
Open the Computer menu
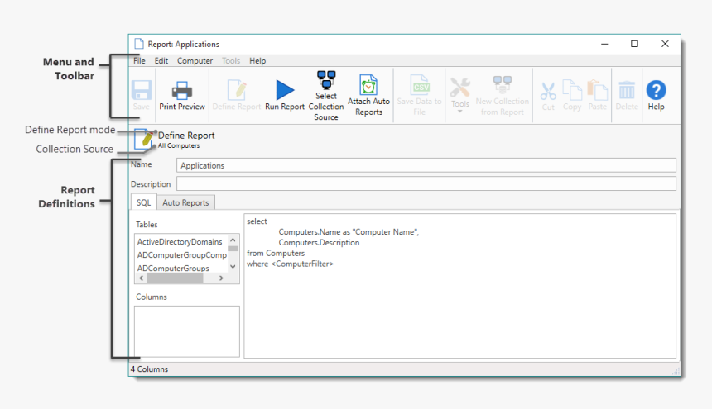tap(195, 61)
